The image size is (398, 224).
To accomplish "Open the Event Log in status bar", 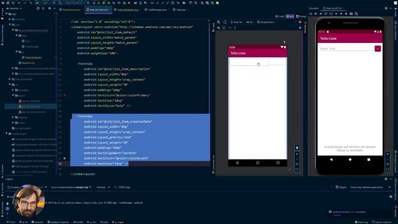I will (x=361, y=222).
